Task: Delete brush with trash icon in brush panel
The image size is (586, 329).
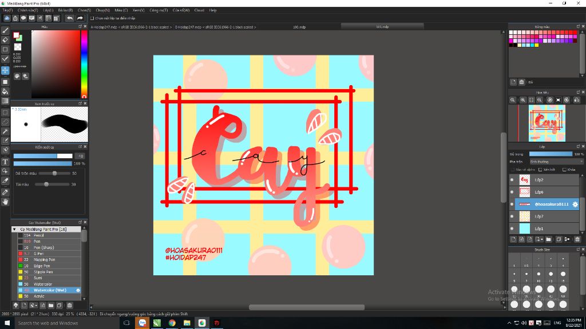Action: click(69, 305)
